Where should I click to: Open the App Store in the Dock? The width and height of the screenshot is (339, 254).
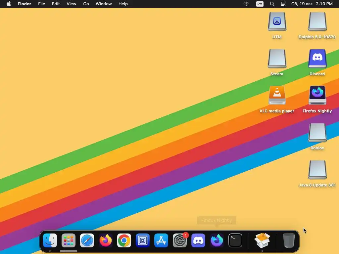tap(161, 240)
